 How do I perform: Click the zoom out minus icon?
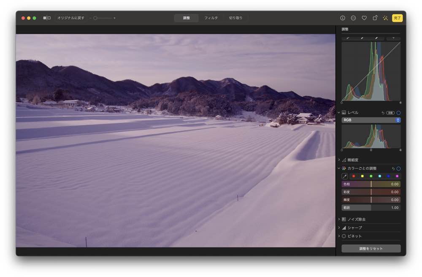click(90, 18)
